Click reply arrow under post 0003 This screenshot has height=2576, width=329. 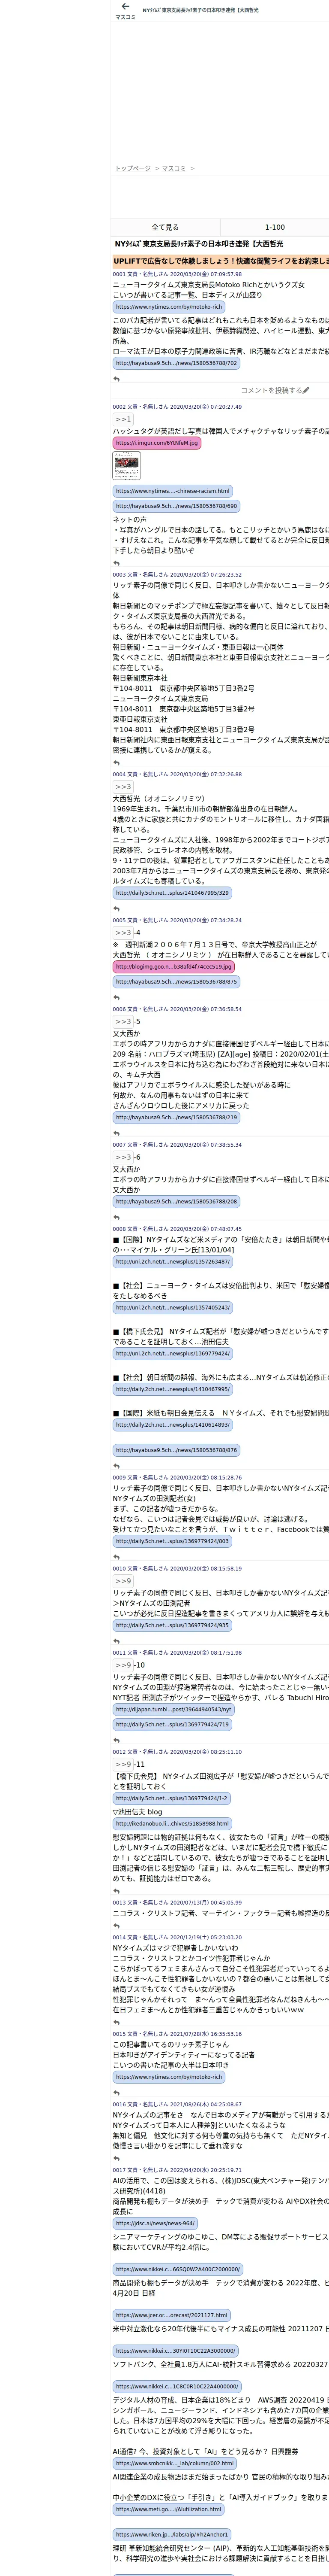(117, 762)
